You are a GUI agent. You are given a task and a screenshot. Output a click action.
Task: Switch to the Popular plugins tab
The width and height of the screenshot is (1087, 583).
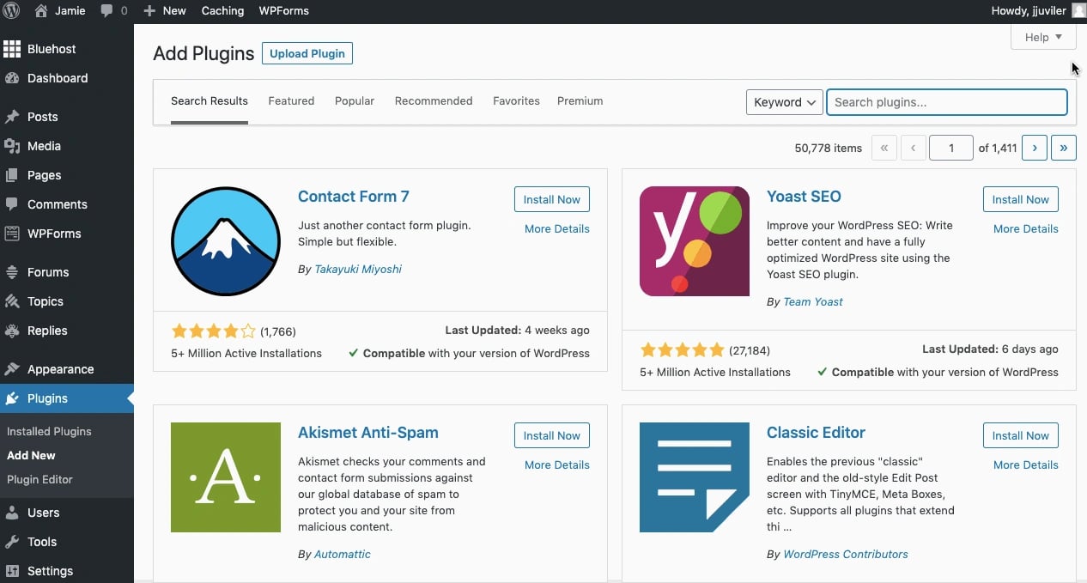pos(355,100)
